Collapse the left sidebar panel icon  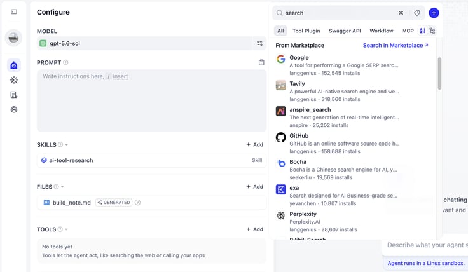pyautogui.click(x=14, y=11)
